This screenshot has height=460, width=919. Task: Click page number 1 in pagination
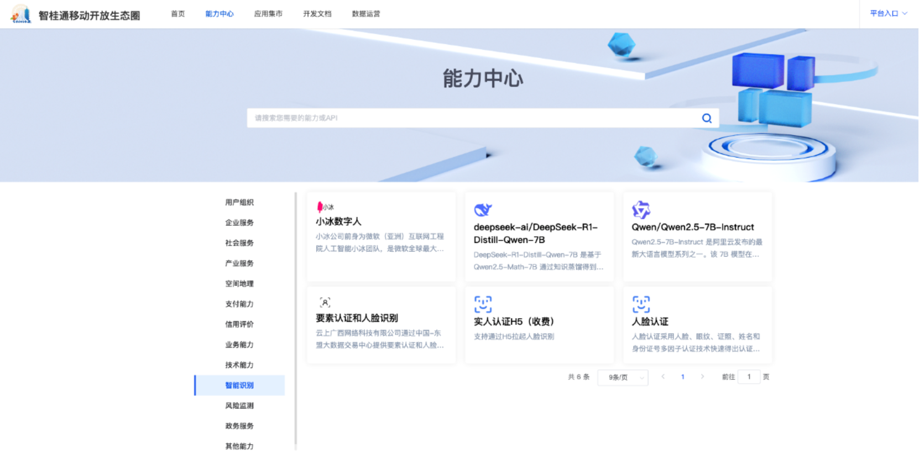pos(683,377)
